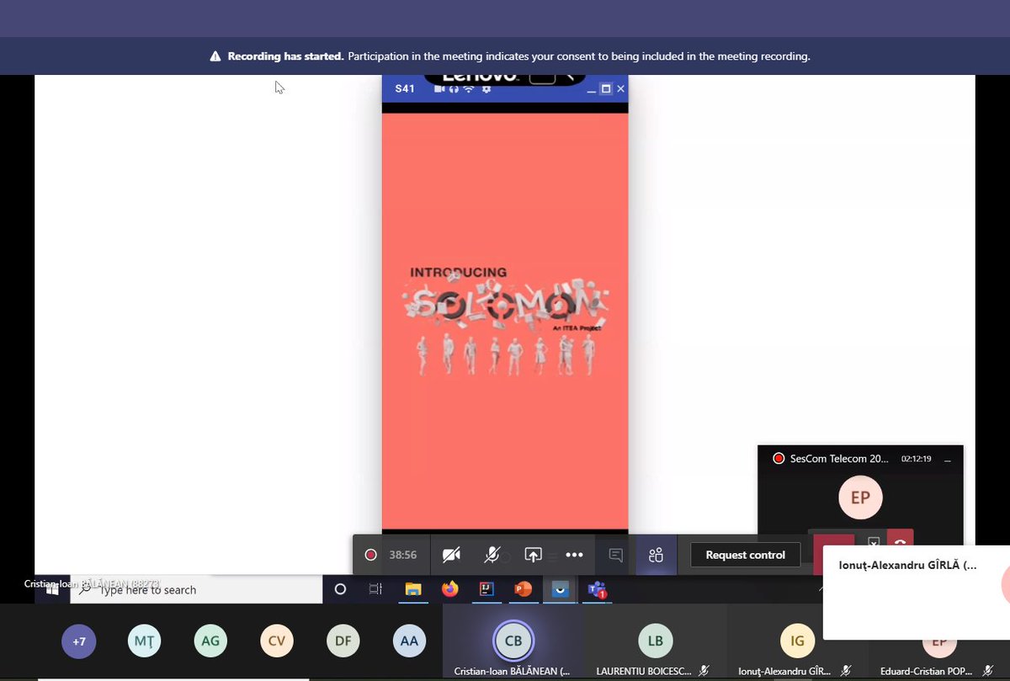The image size is (1010, 681).
Task: Open Microsoft Teams in shared taskbar
Action: pos(597,590)
